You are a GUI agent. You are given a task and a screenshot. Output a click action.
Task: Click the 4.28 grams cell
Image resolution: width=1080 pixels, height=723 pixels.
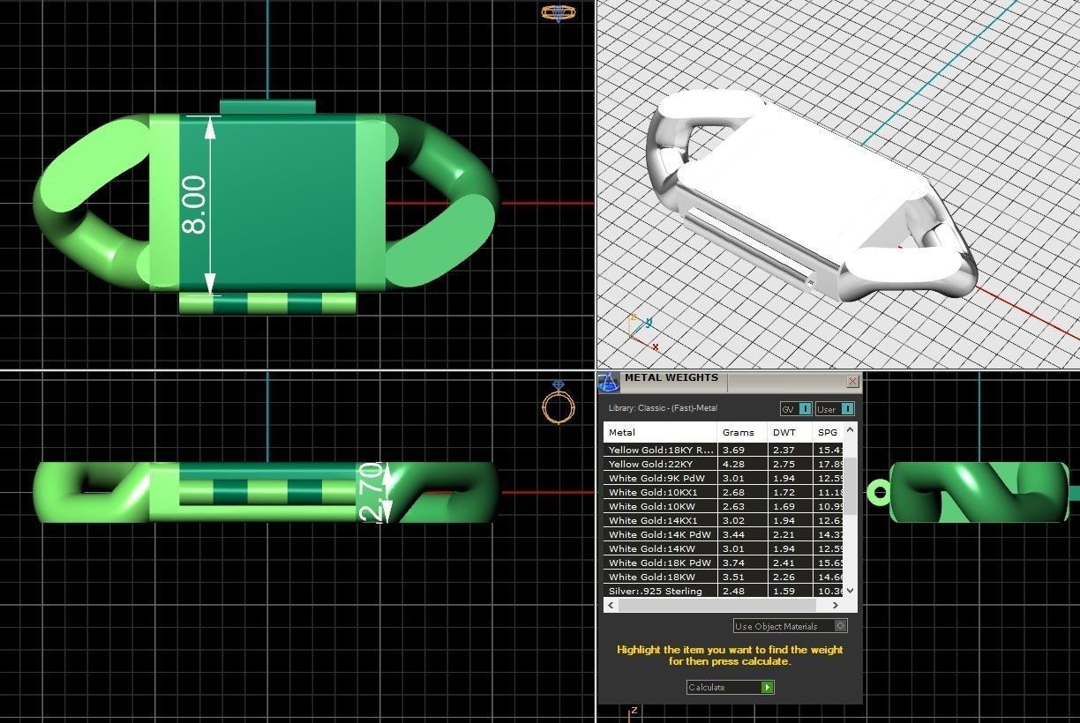click(742, 464)
